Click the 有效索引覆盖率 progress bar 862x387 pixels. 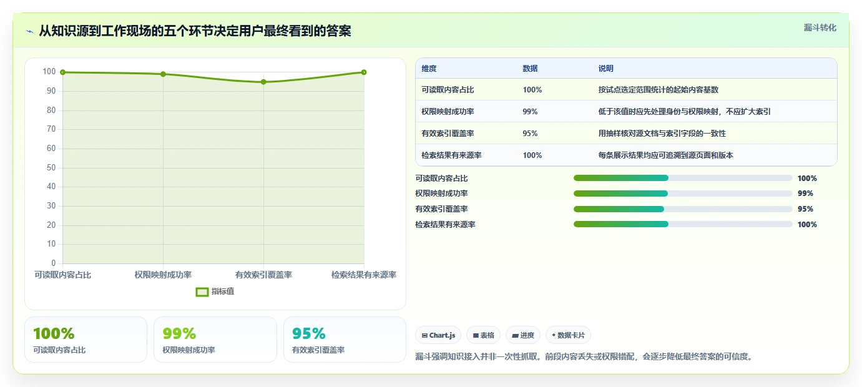point(683,209)
